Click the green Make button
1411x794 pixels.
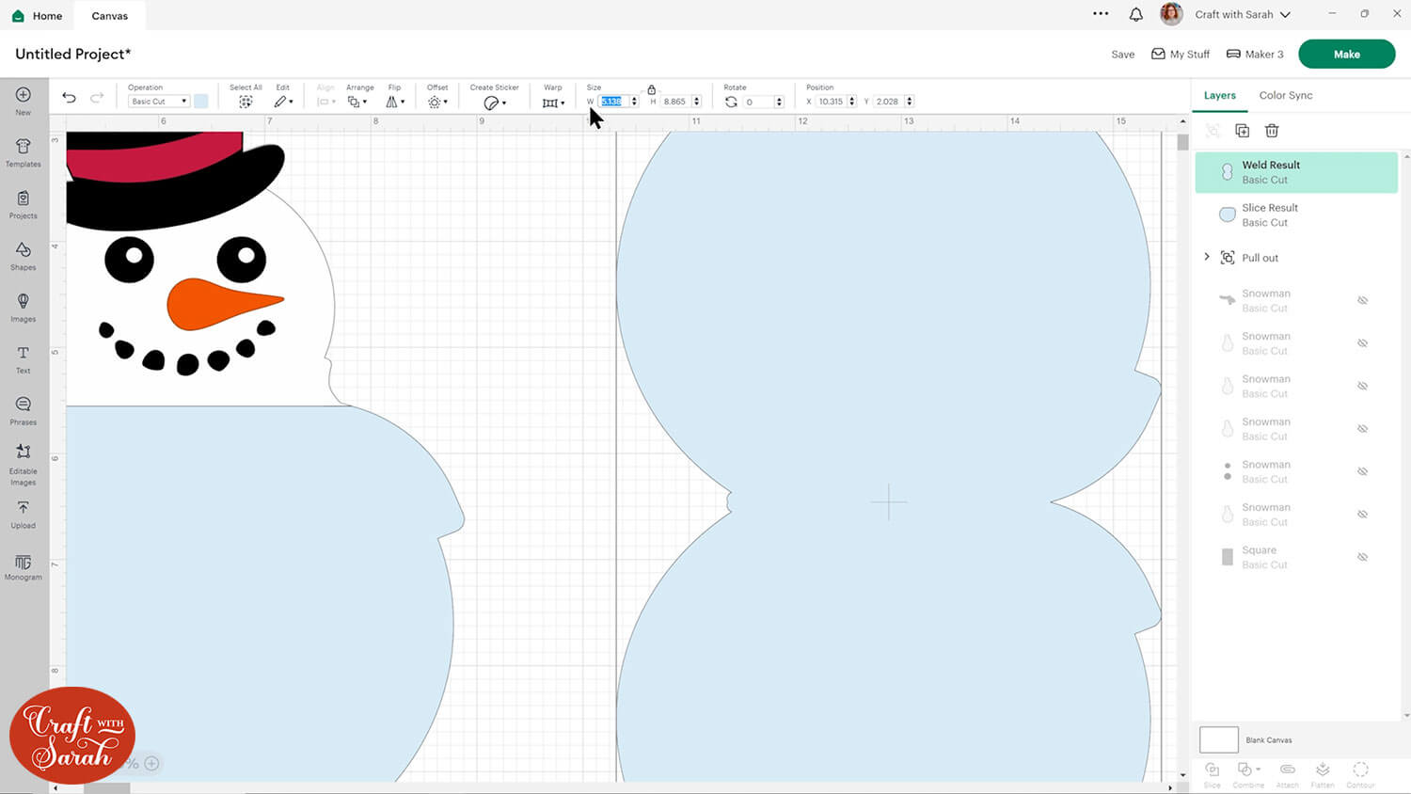pyautogui.click(x=1346, y=54)
